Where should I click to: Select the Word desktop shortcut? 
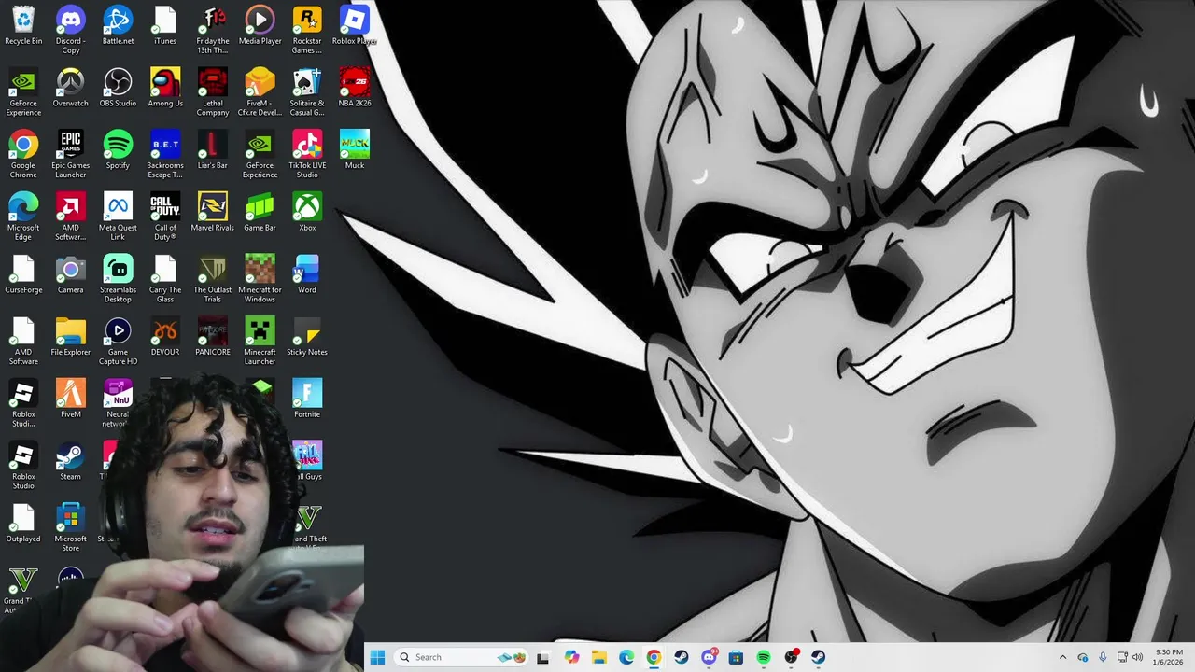click(307, 274)
